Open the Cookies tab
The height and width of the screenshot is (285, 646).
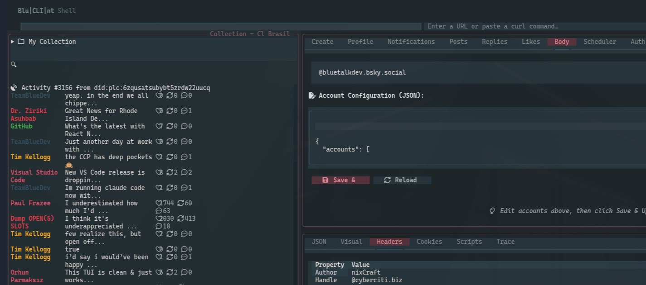[x=429, y=242]
